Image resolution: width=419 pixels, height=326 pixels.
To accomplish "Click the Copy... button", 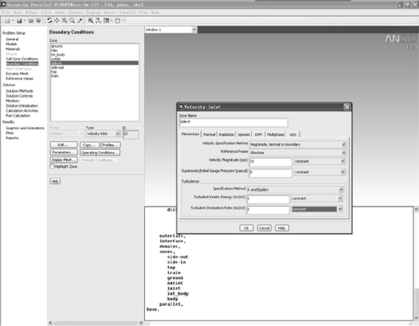I will (89, 145).
